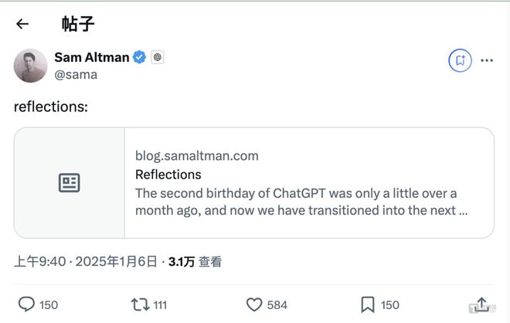Open Sam Altman's profile avatar
510x323 pixels.
point(31,66)
